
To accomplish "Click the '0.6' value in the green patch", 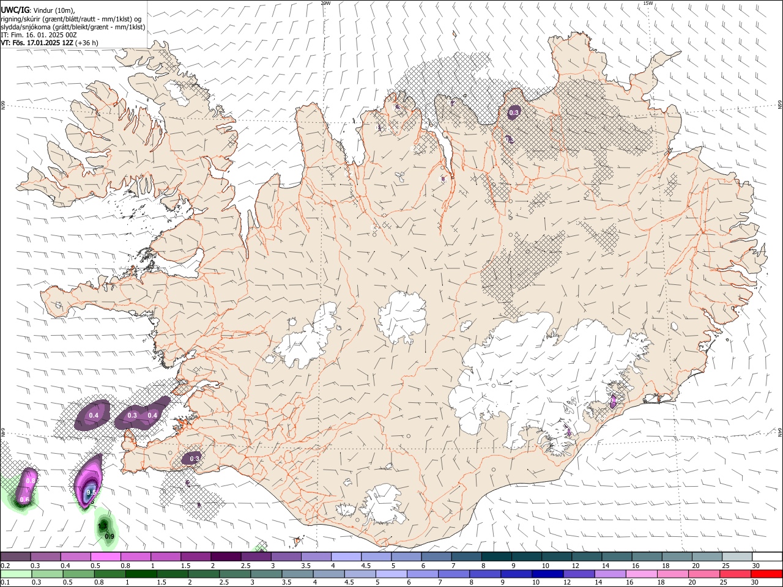I will coord(24,500).
